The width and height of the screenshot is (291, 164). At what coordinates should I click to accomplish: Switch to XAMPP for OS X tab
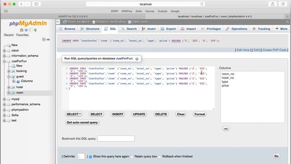(x=73, y=16)
